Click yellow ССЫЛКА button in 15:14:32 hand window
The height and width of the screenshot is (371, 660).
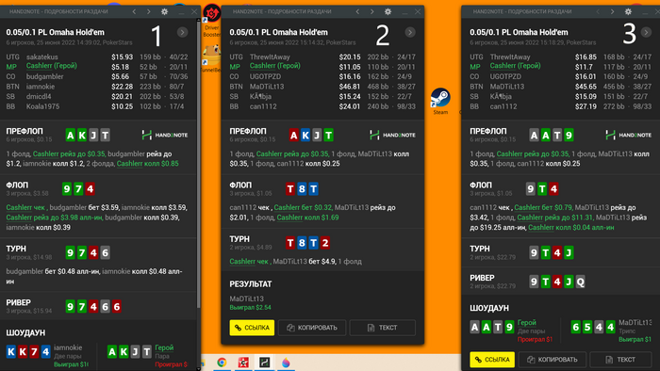252,328
